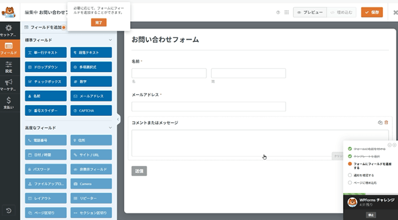Screen dimensions: 398x220
Task: Add a 住所 field
Action: (91, 140)
